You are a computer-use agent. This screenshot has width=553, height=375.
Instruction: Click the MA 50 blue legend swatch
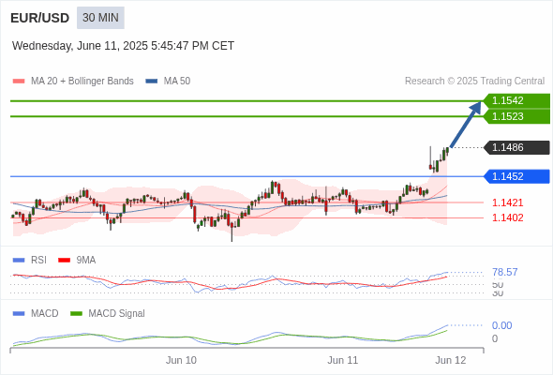[x=152, y=82]
